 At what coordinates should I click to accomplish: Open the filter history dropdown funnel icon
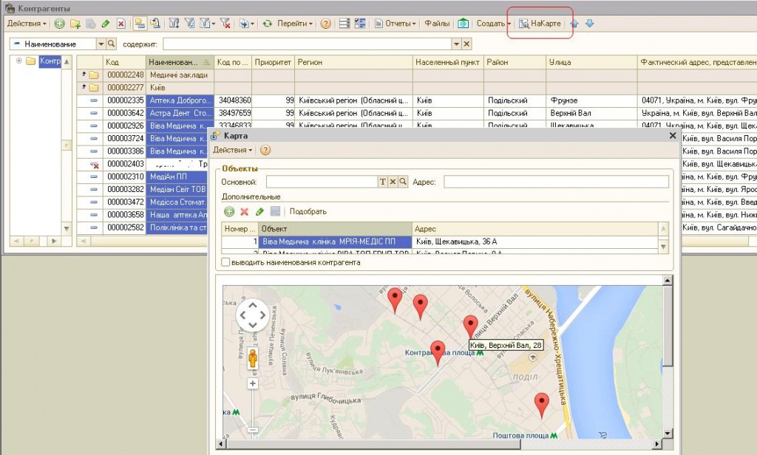207,23
